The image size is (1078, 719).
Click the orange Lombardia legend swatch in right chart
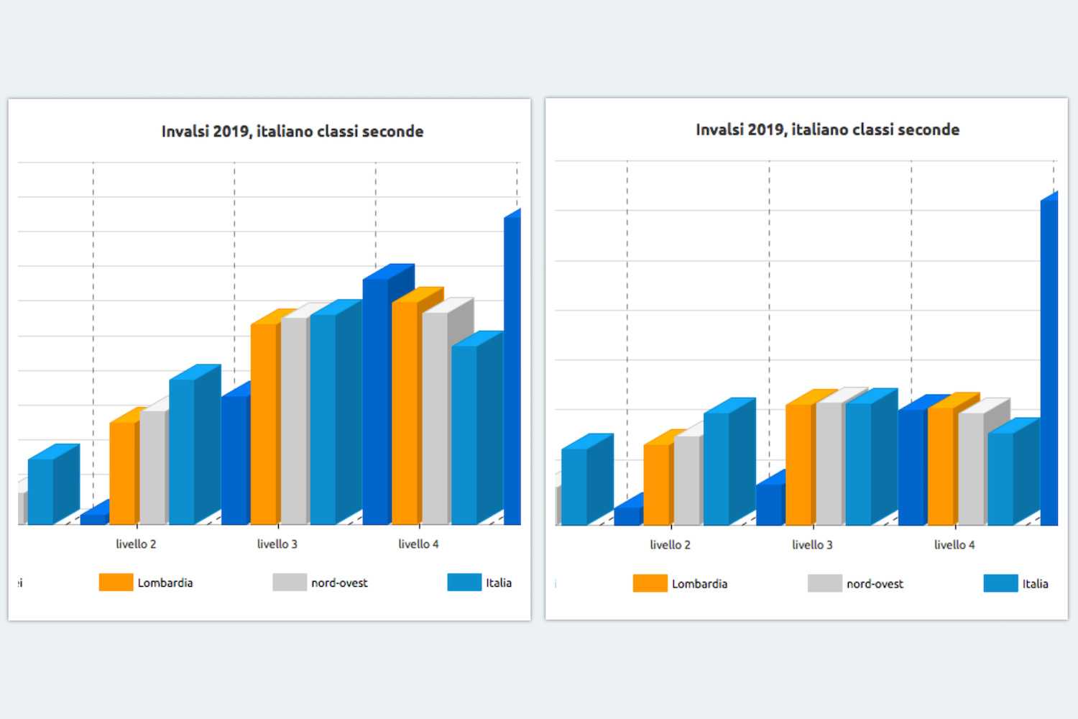[650, 583]
